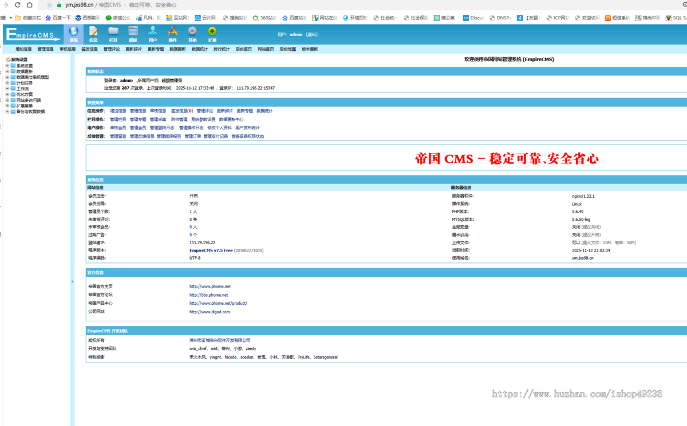Click the browser home icon
Screen dimensions: 687x426
point(29,5)
